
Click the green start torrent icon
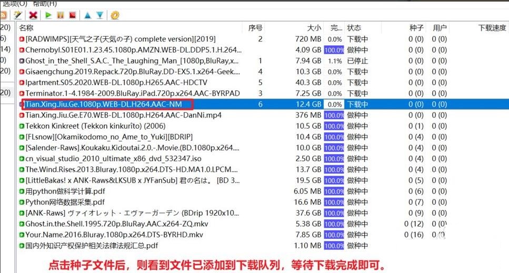coord(48,15)
